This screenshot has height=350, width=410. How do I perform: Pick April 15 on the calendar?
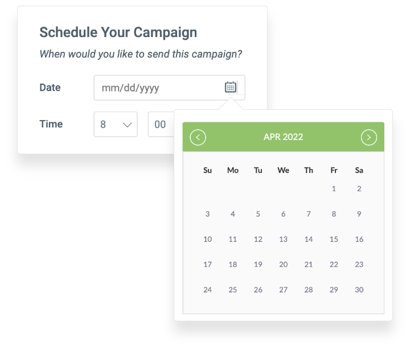(x=334, y=239)
